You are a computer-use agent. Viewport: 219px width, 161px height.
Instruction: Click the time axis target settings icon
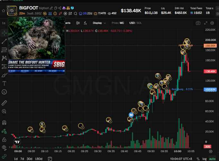[211, 151]
